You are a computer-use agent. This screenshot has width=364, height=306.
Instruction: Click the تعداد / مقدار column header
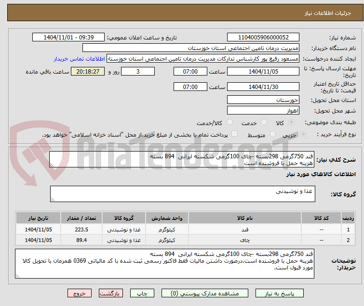(x=81, y=218)
